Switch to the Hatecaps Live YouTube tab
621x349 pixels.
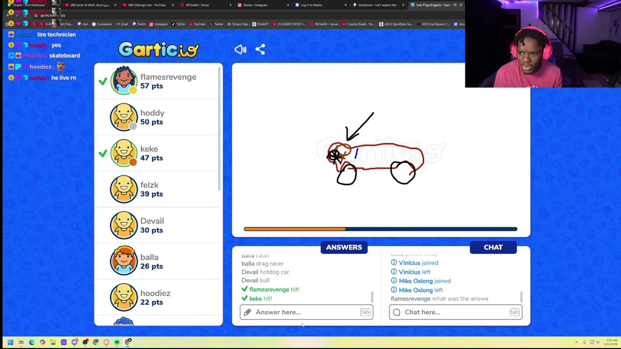coord(148,5)
